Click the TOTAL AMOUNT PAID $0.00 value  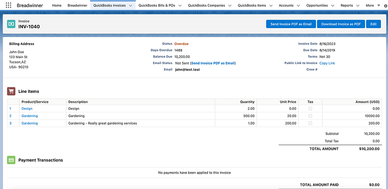click(374, 185)
